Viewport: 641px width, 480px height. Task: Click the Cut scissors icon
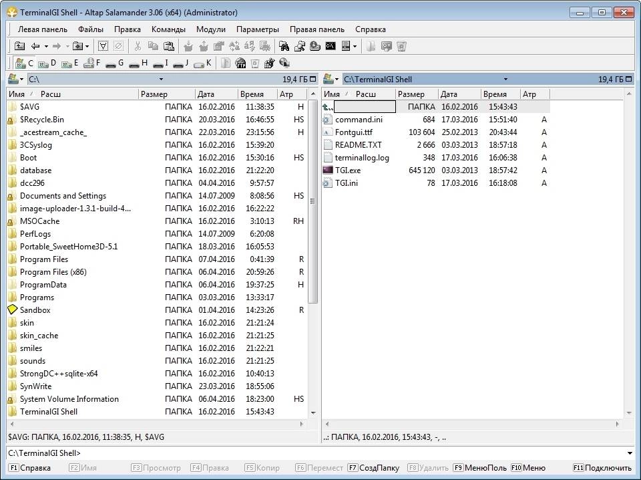pos(138,46)
